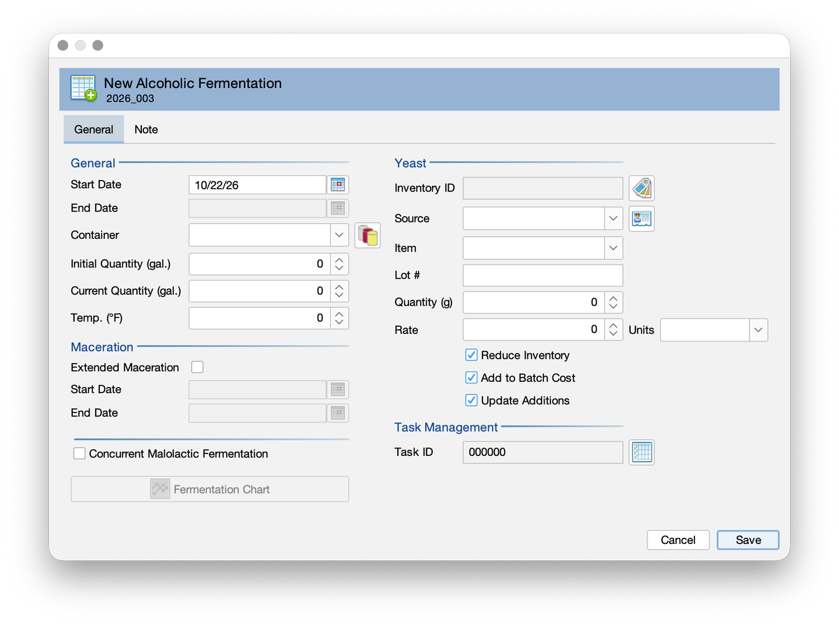This screenshot has height=625, width=839.
Task: Adjust the Initial Quantity stepper
Action: click(x=339, y=264)
